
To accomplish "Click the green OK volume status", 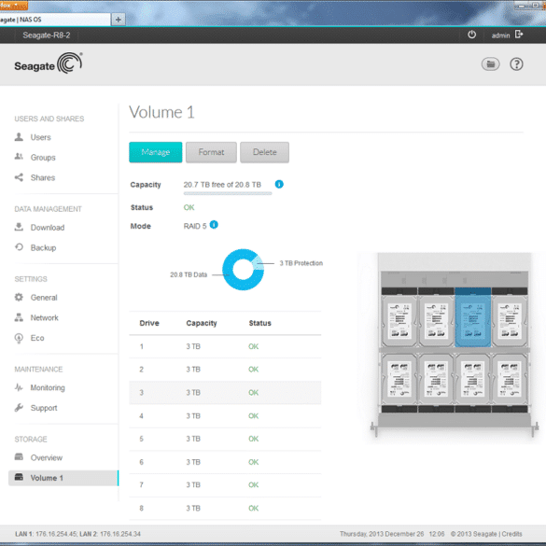I will [189, 207].
